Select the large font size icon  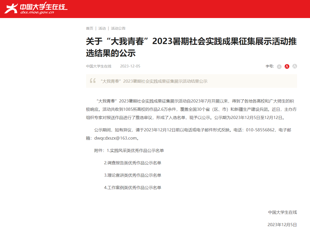pos(294,66)
